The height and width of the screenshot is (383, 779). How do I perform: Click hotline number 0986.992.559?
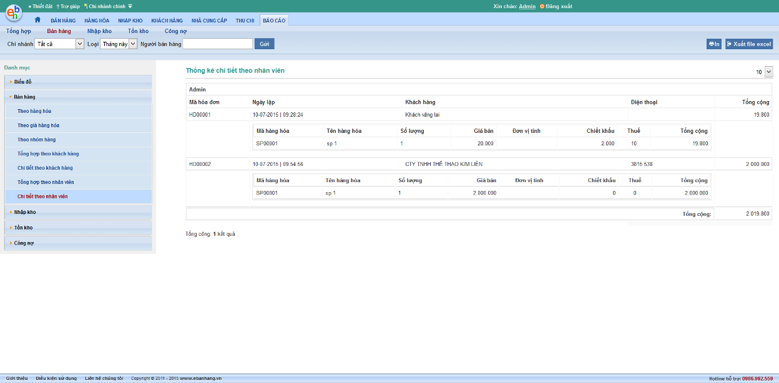coord(757,379)
